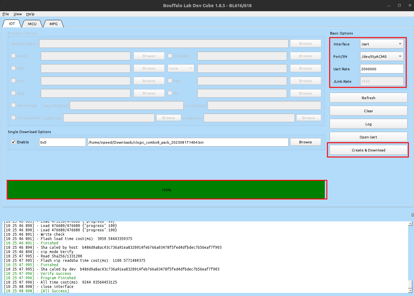414x296 pixels.
Task: Maximize the Dev Cube window
Action: pyautogui.click(x=399, y=5)
